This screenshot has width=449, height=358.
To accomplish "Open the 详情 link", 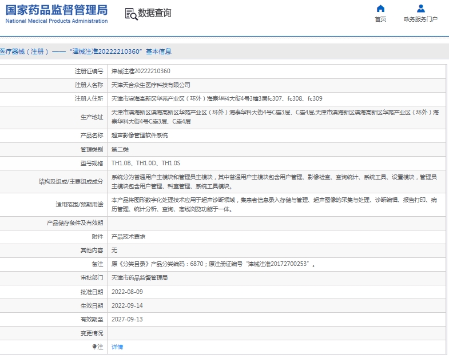I will click(117, 347).
